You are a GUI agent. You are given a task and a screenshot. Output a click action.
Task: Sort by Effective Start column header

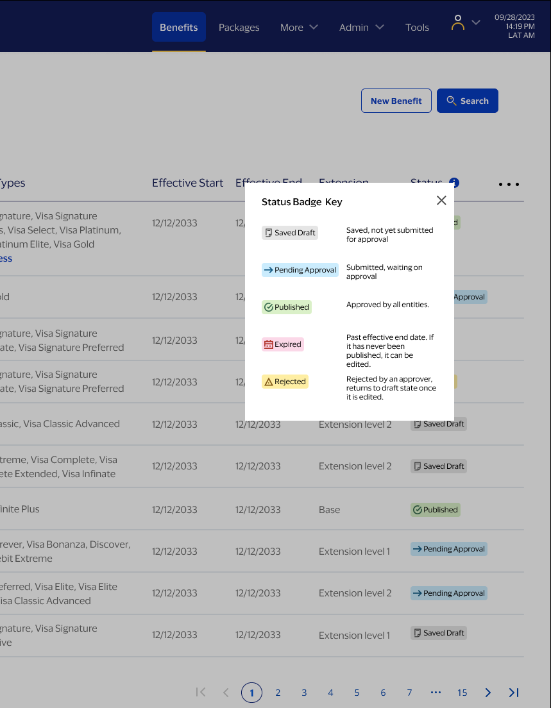(187, 183)
